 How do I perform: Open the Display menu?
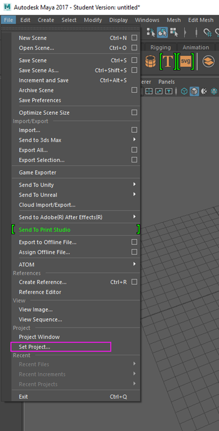118,20
